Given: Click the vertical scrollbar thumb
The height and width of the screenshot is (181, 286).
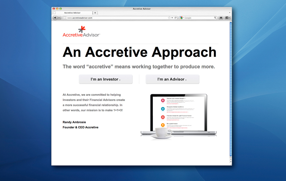Looking at the screenshot, I should pos(230,88).
